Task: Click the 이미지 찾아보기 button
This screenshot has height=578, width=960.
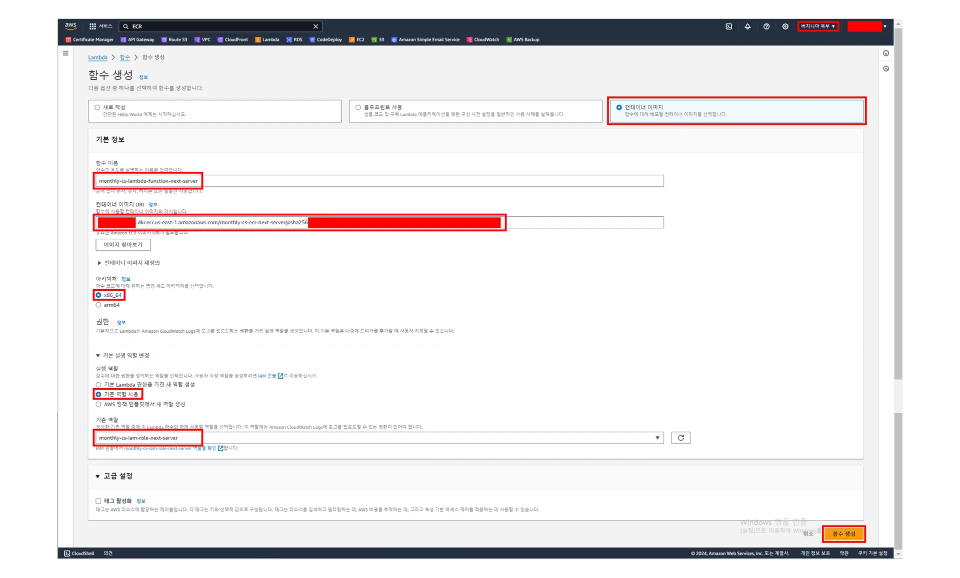Action: 123,245
